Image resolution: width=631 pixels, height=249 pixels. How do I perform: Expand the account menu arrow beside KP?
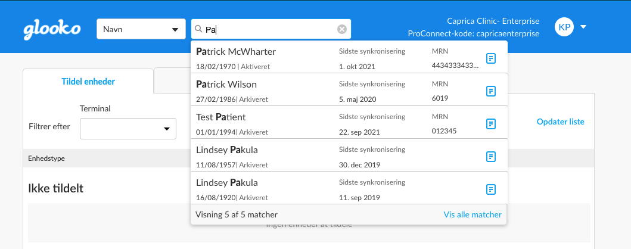pyautogui.click(x=583, y=27)
